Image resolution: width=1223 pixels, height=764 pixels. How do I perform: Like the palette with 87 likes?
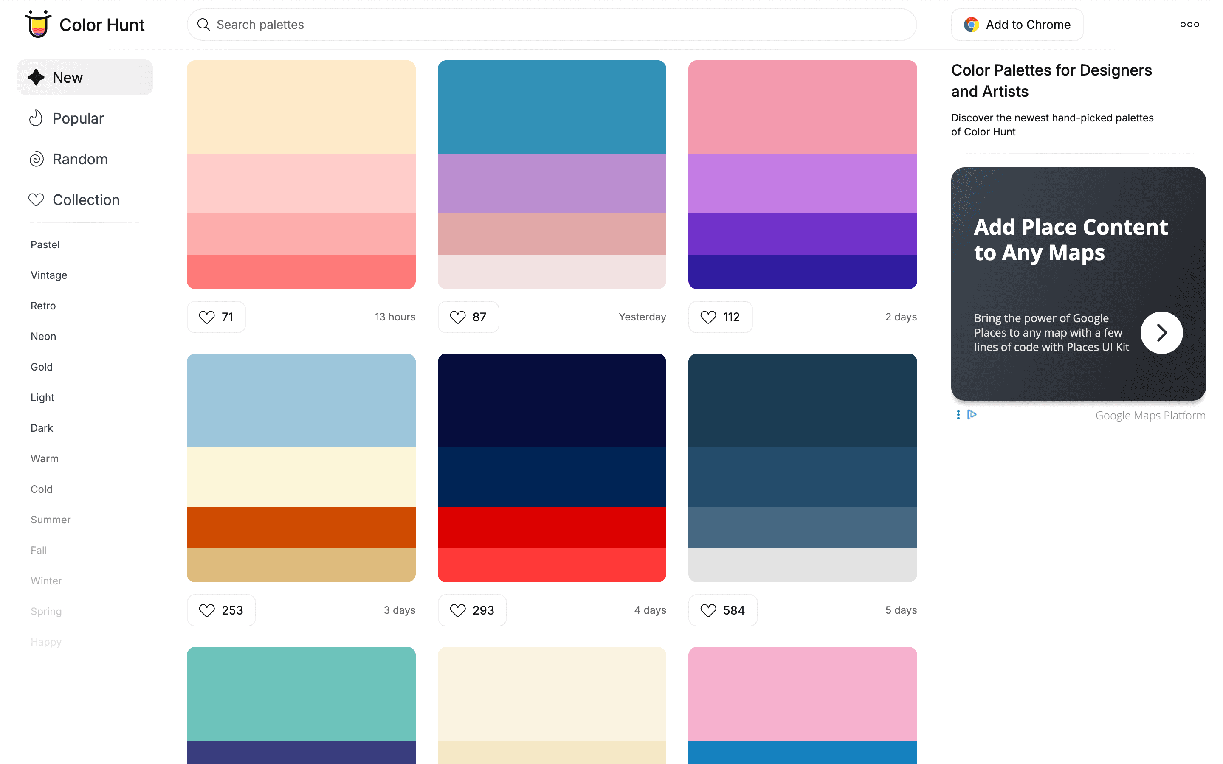pos(468,317)
